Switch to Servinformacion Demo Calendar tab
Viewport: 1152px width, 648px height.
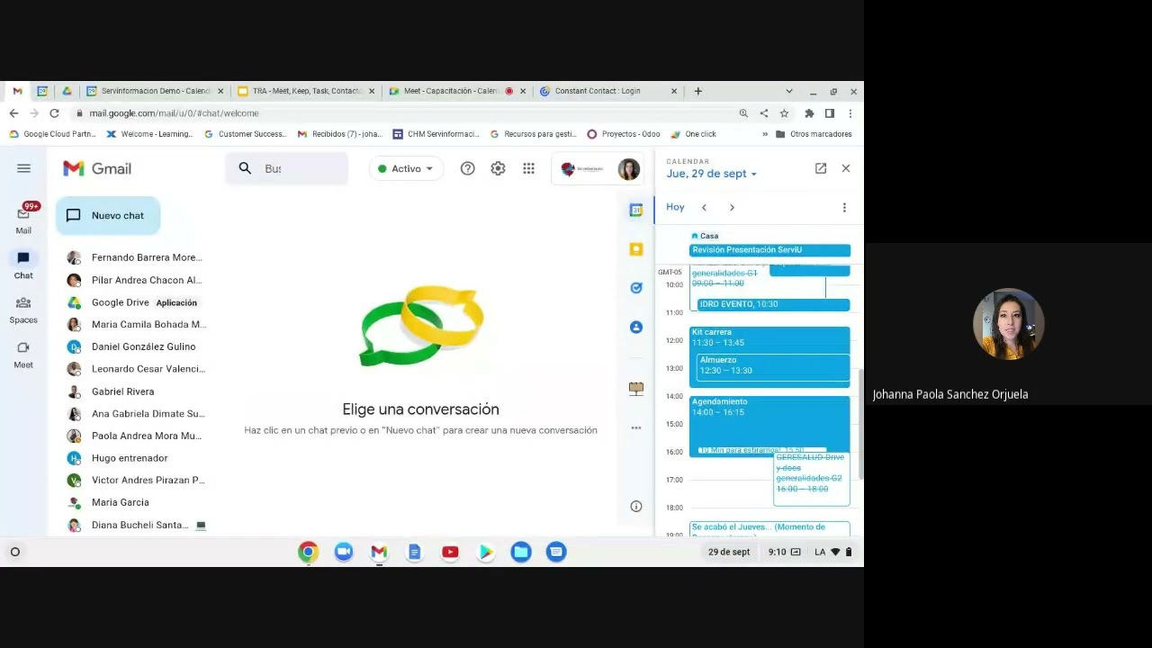[x=155, y=91]
